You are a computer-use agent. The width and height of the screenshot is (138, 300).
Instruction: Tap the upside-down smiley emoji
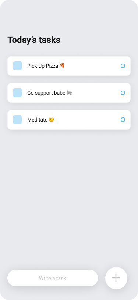click(52, 120)
